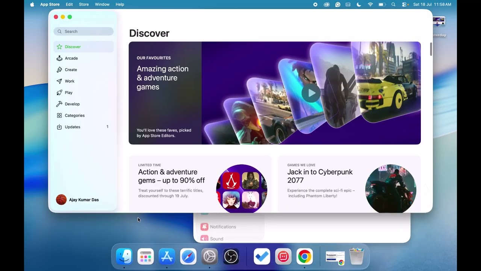Open Control Centre from the menu bar

coord(404,5)
